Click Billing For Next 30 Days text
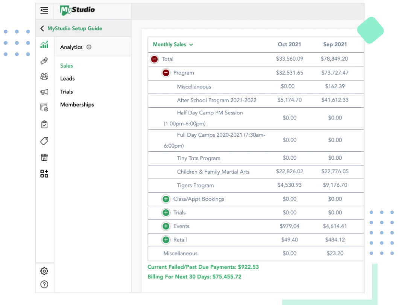Viewport: 398px width, 305px height. pos(194,276)
